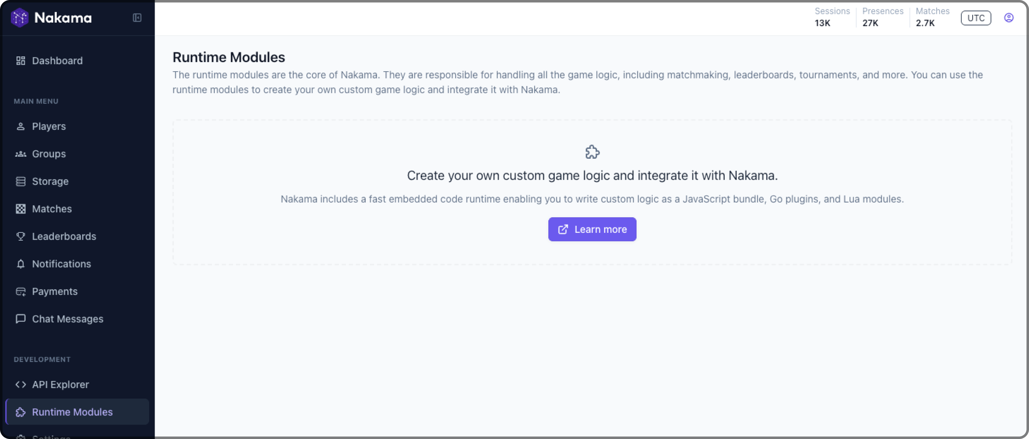
Task: Click the Storage database icon
Action: (x=21, y=181)
